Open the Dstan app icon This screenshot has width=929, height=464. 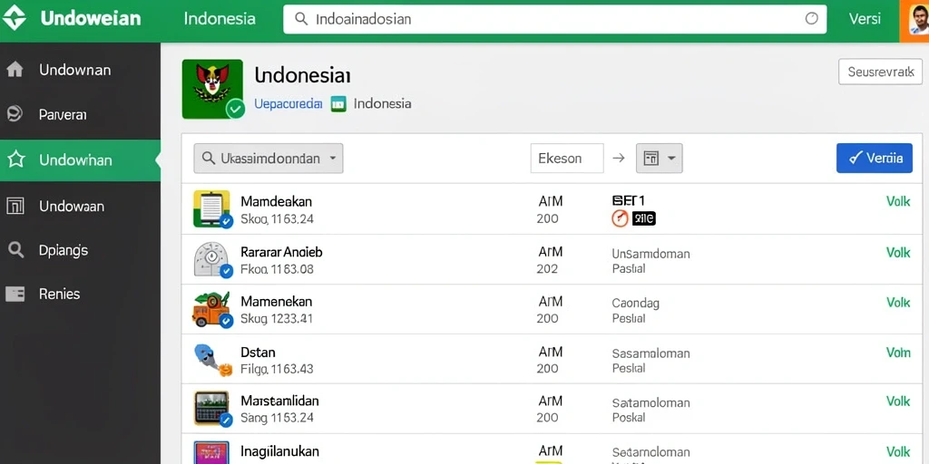click(x=211, y=359)
